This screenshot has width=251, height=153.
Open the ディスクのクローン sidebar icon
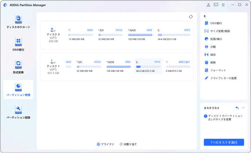click(x=18, y=20)
